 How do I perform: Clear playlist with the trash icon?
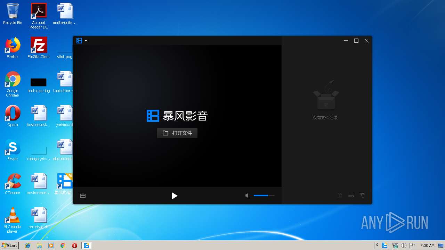pyautogui.click(x=362, y=195)
